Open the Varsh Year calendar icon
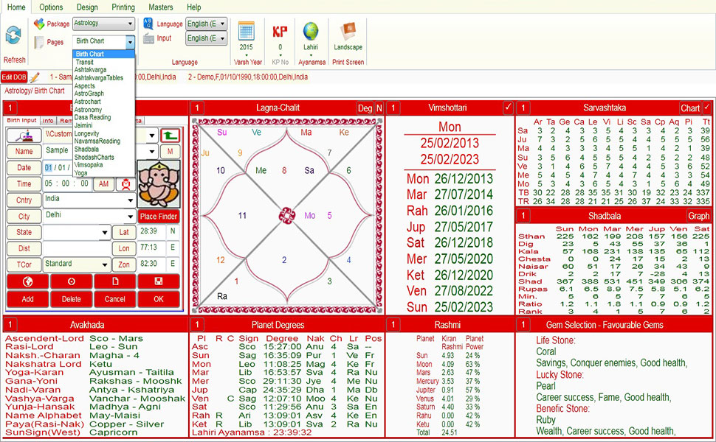The image size is (716, 442). coord(246,31)
